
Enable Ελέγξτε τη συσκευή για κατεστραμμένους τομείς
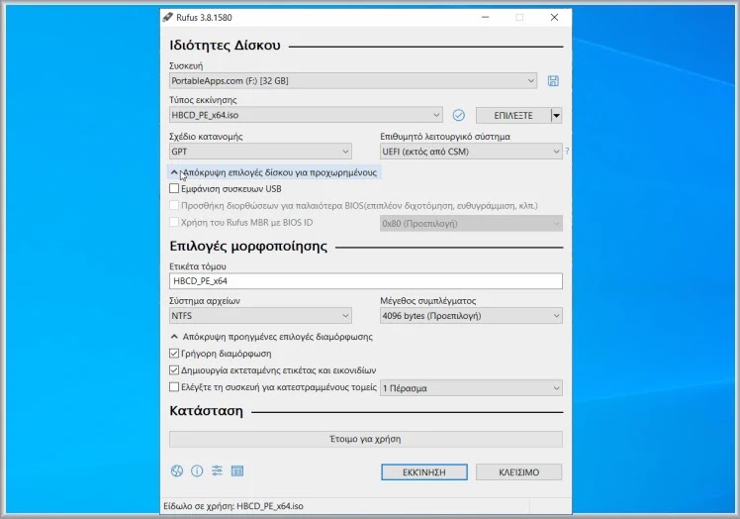pos(174,387)
